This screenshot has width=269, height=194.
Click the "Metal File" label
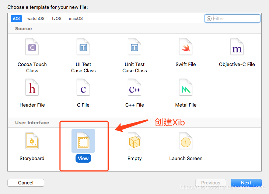pos(186,105)
